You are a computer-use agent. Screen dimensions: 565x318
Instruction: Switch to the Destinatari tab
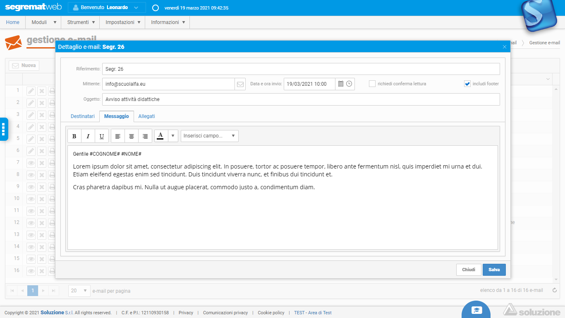tap(83, 116)
